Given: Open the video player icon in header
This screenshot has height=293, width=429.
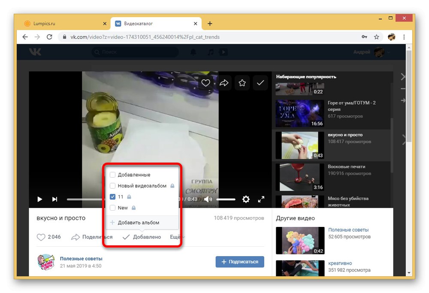Looking at the screenshot, I should tap(224, 52).
